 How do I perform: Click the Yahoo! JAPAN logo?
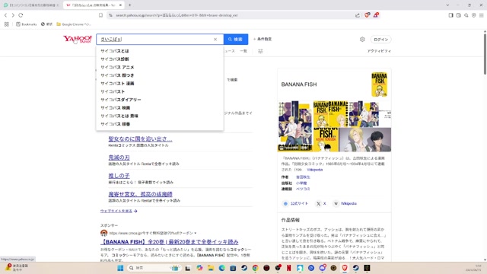coord(78,39)
